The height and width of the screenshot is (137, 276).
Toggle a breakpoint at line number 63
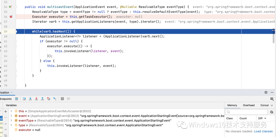pyautogui.click(x=5, y=51)
